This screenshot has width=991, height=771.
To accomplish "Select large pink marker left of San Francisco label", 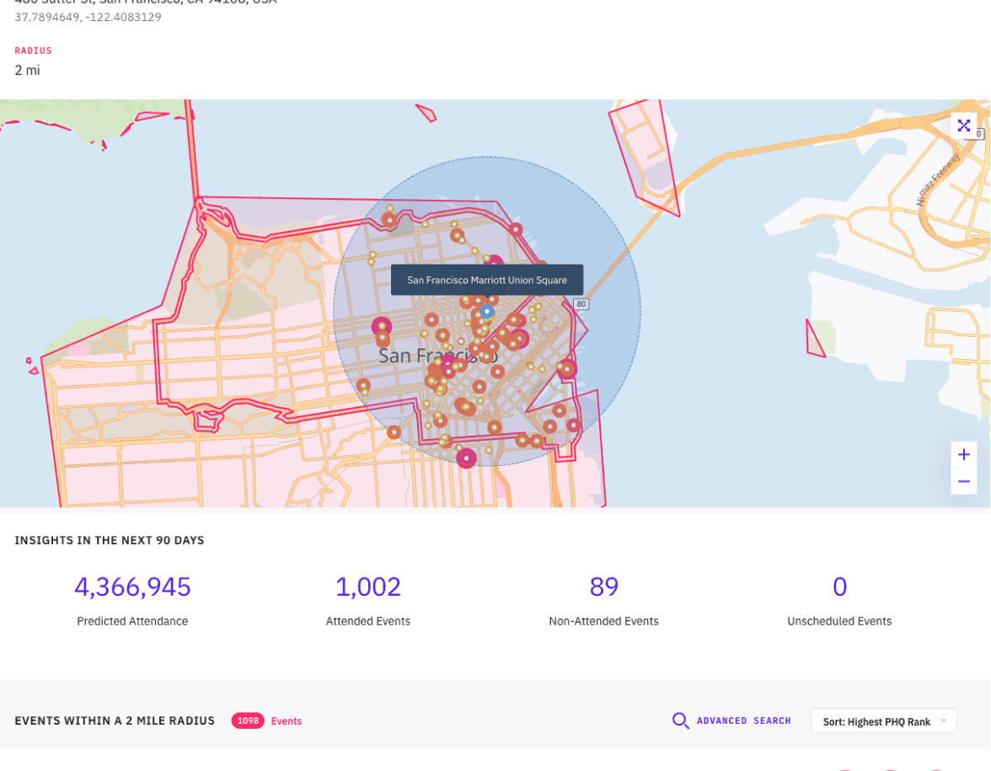I will coord(382,327).
